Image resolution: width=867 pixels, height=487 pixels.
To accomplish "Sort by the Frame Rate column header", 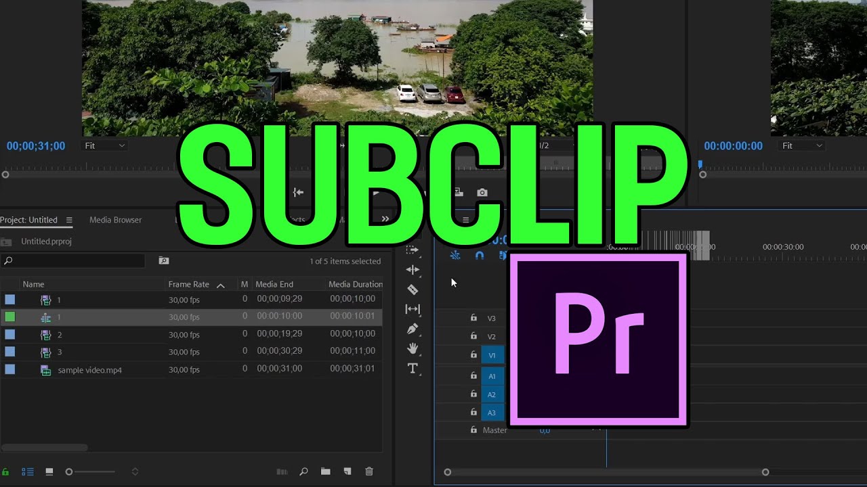I will pos(188,284).
